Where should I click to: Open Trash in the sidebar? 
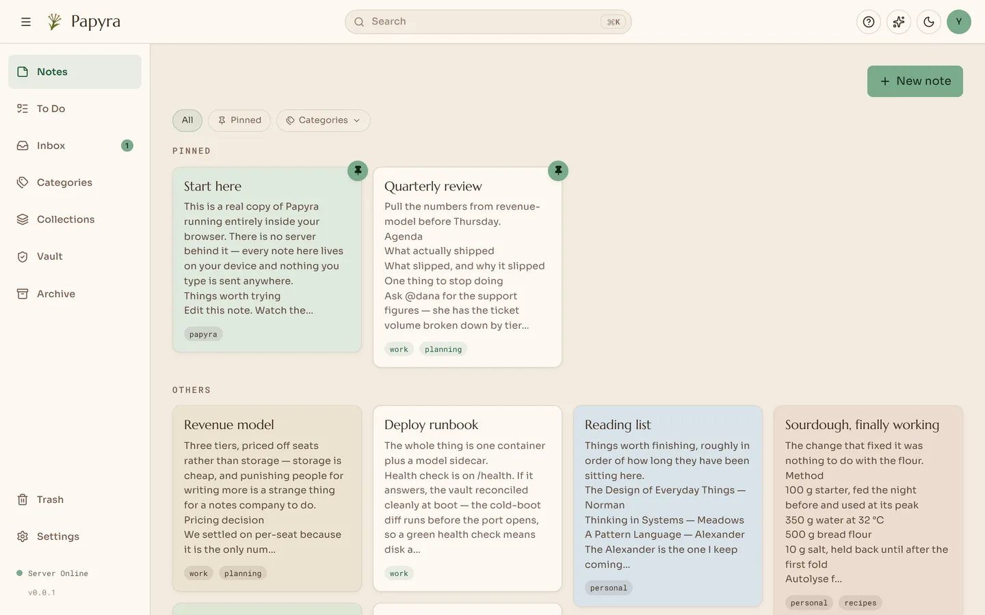coord(75,500)
